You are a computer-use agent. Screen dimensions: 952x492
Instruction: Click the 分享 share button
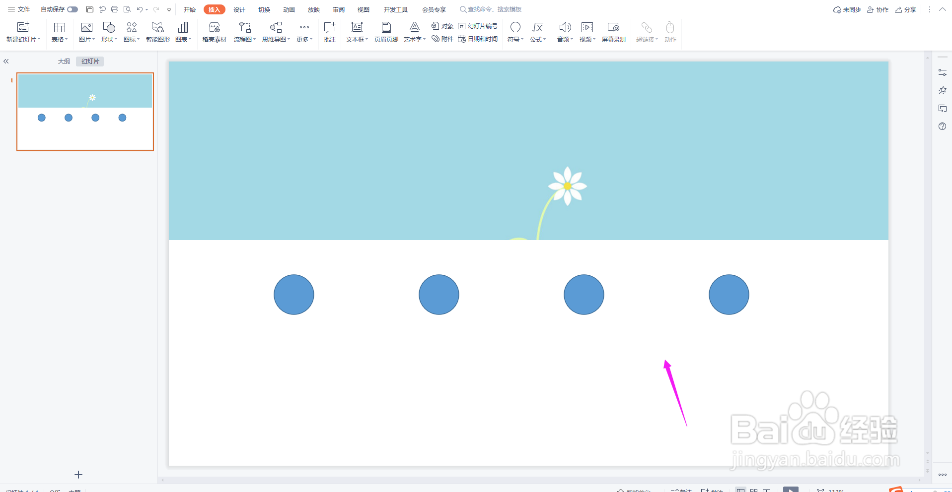coord(906,9)
